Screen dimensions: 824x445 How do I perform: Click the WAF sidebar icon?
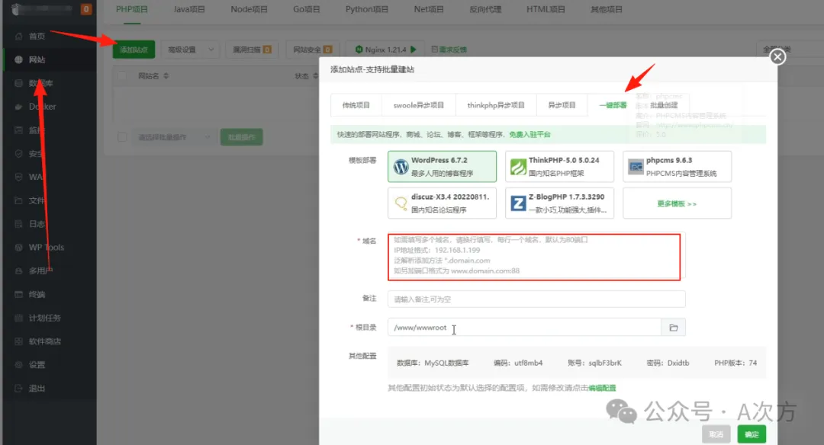pyautogui.click(x=19, y=177)
